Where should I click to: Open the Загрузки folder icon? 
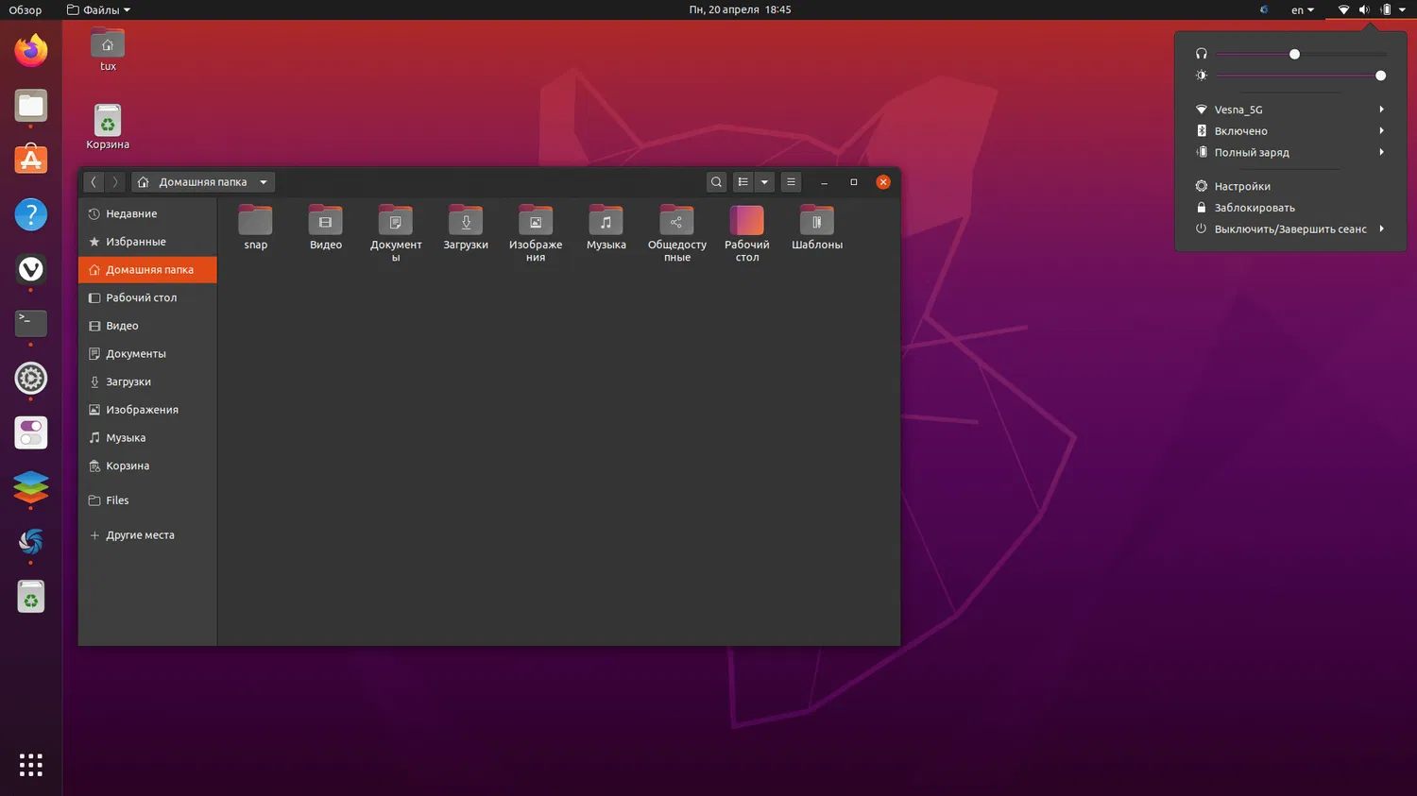pos(466,222)
